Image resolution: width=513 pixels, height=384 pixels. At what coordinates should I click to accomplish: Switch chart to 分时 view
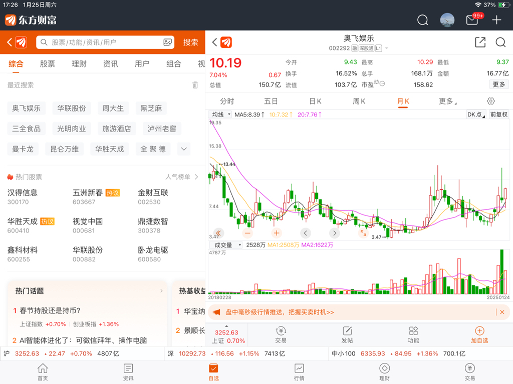(227, 101)
